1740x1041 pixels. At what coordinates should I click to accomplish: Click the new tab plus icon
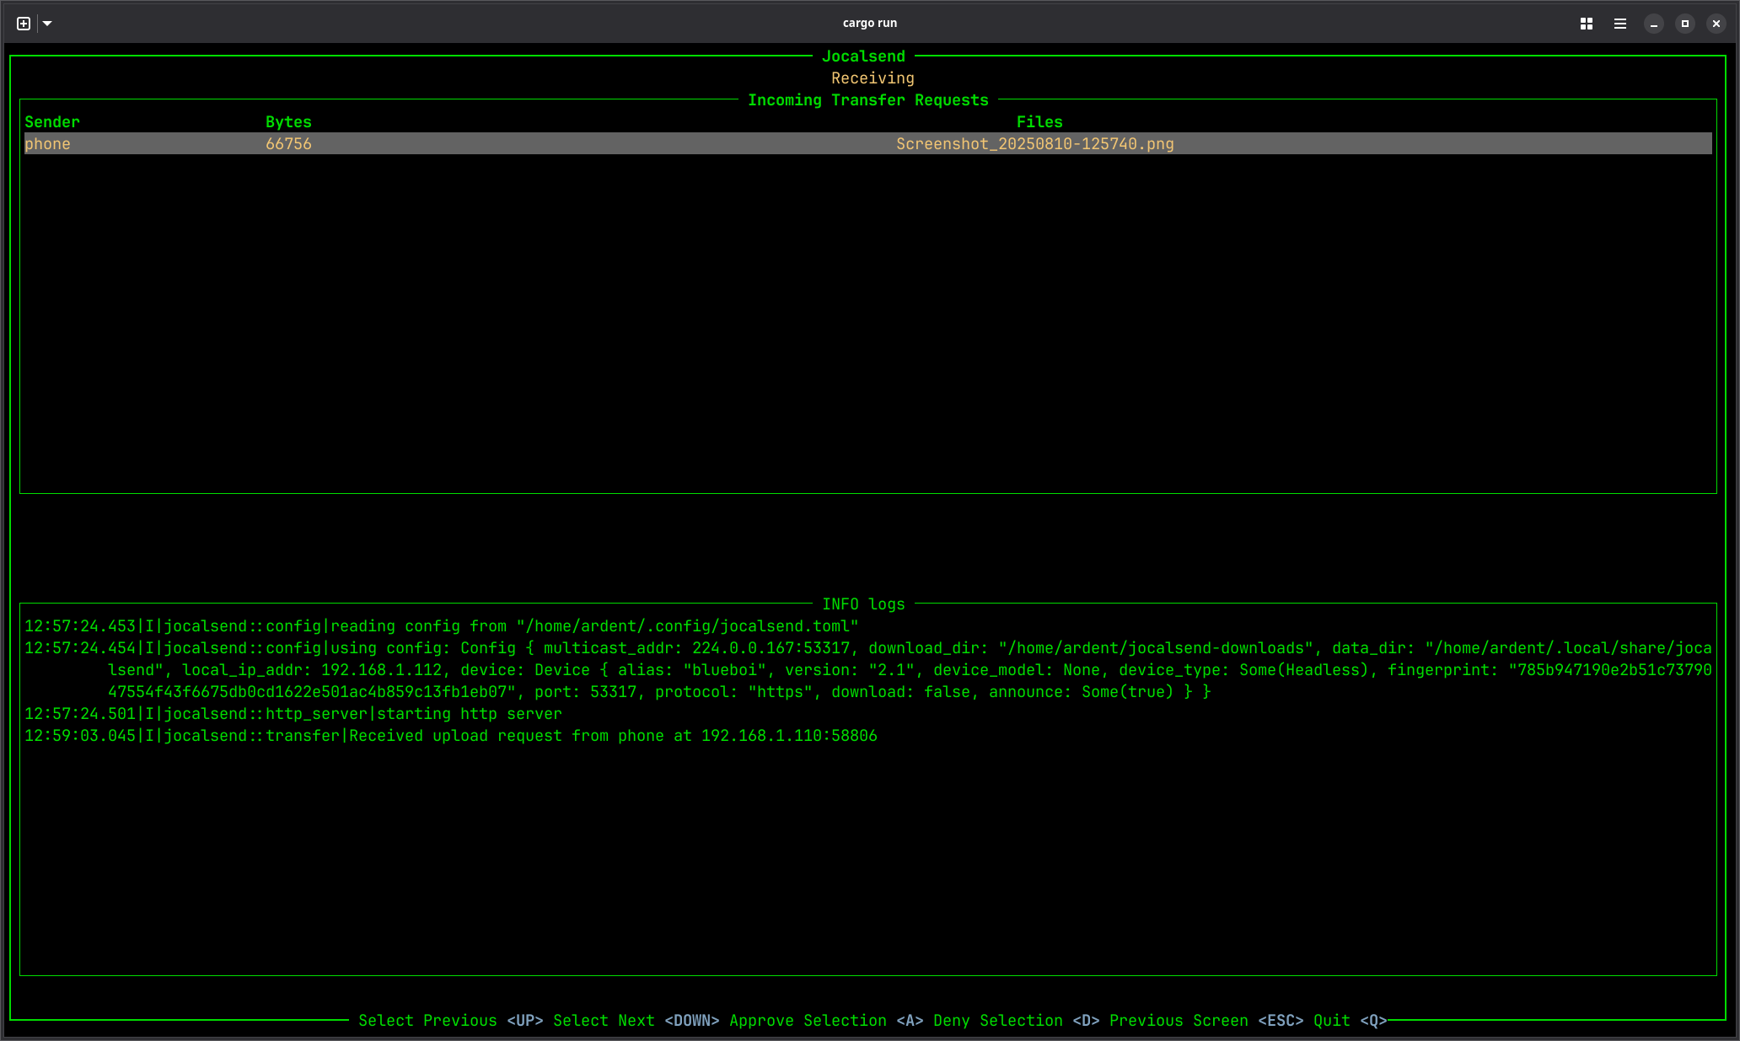[x=24, y=24]
